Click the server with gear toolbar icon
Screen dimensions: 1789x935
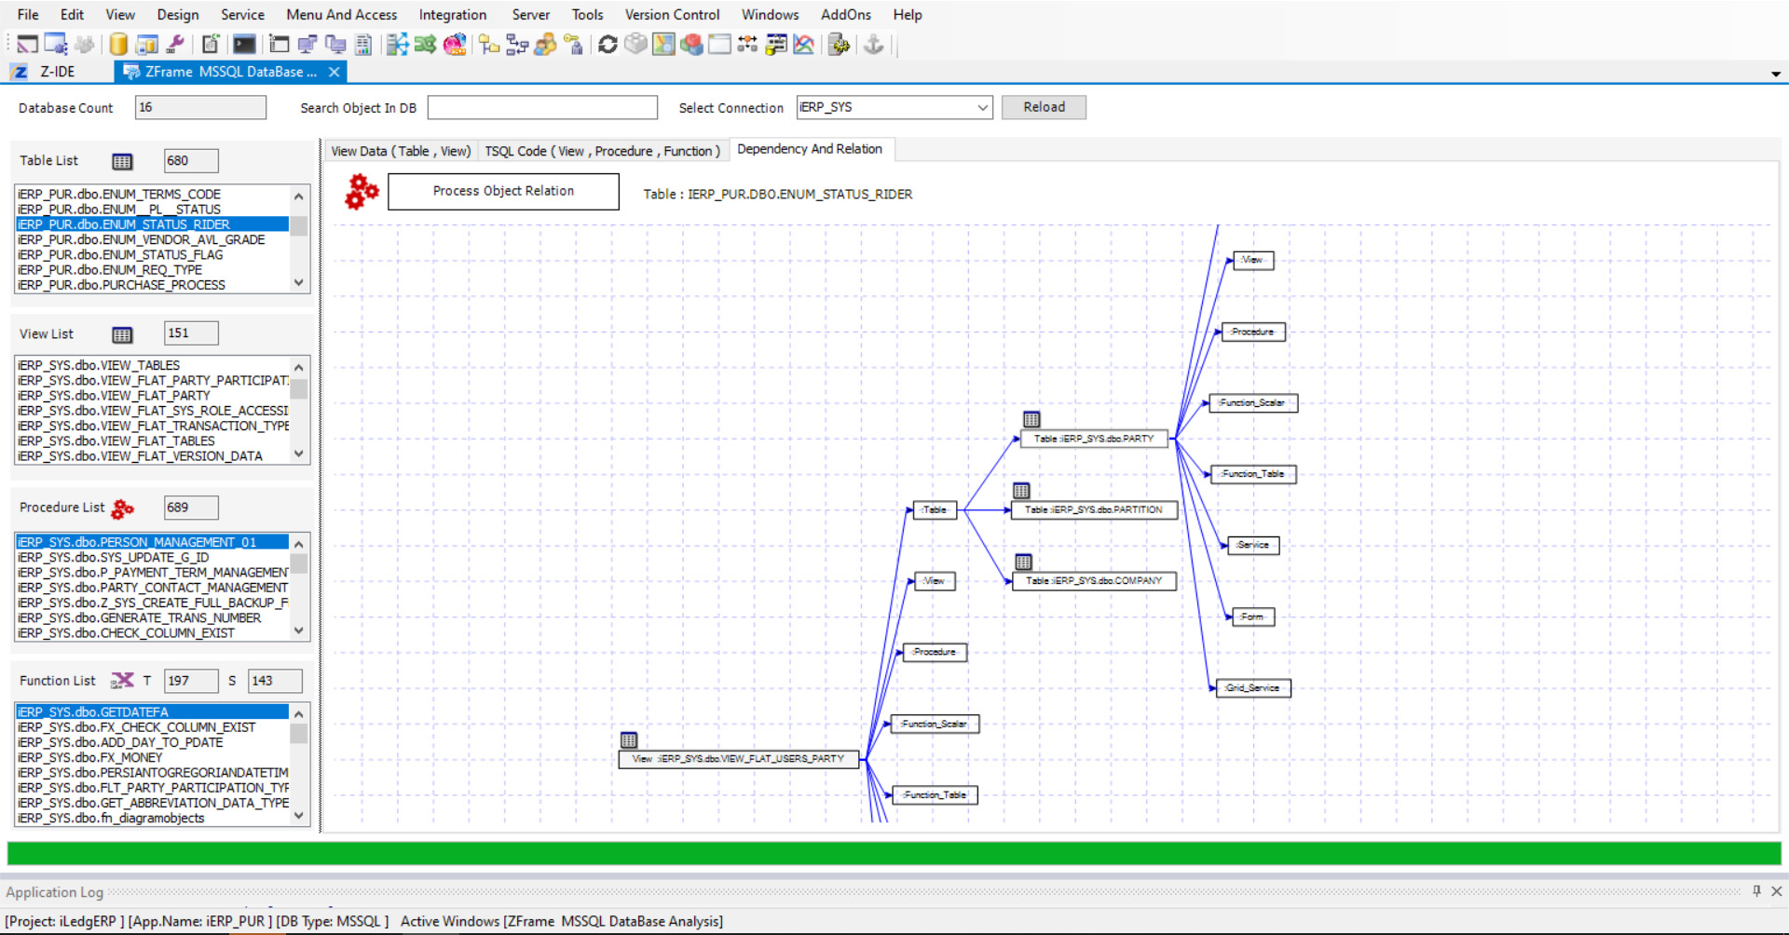(x=839, y=44)
